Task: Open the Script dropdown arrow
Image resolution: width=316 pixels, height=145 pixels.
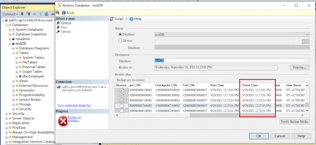Action: point(126,19)
